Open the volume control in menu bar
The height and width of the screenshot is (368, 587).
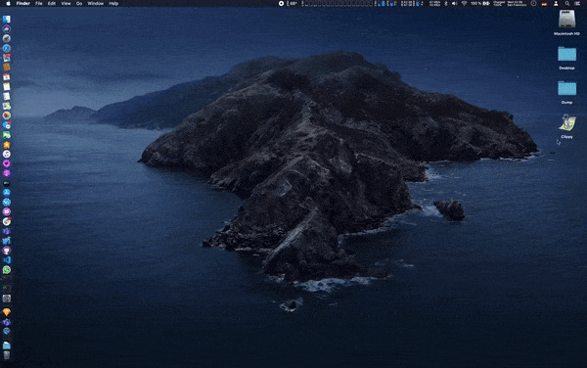(455, 3)
